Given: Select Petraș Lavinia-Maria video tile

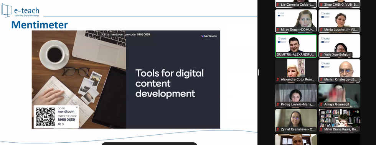Looking at the screenshot, I should coord(296,96).
